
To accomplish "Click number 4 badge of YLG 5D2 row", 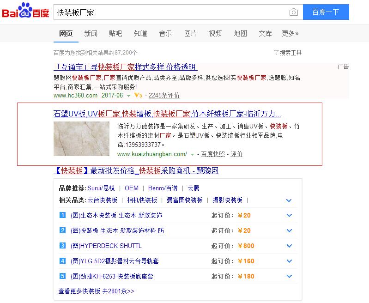I will tap(62, 261).
